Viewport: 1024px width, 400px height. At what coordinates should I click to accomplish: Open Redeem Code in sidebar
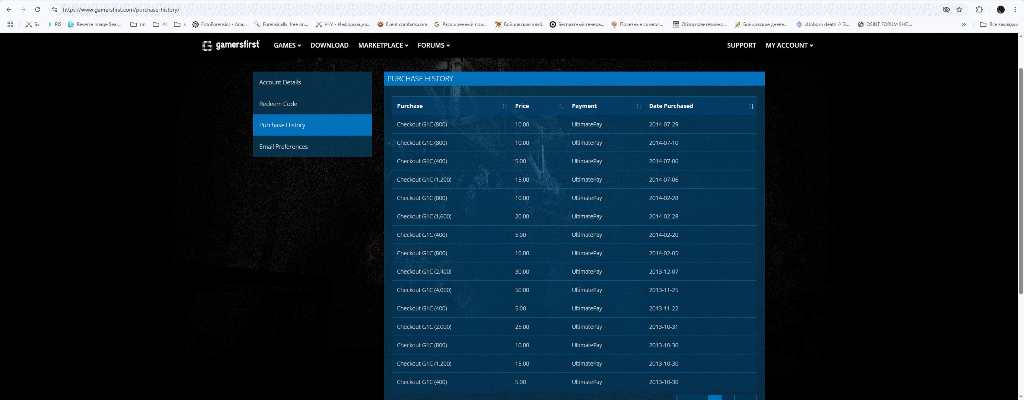[312, 104]
